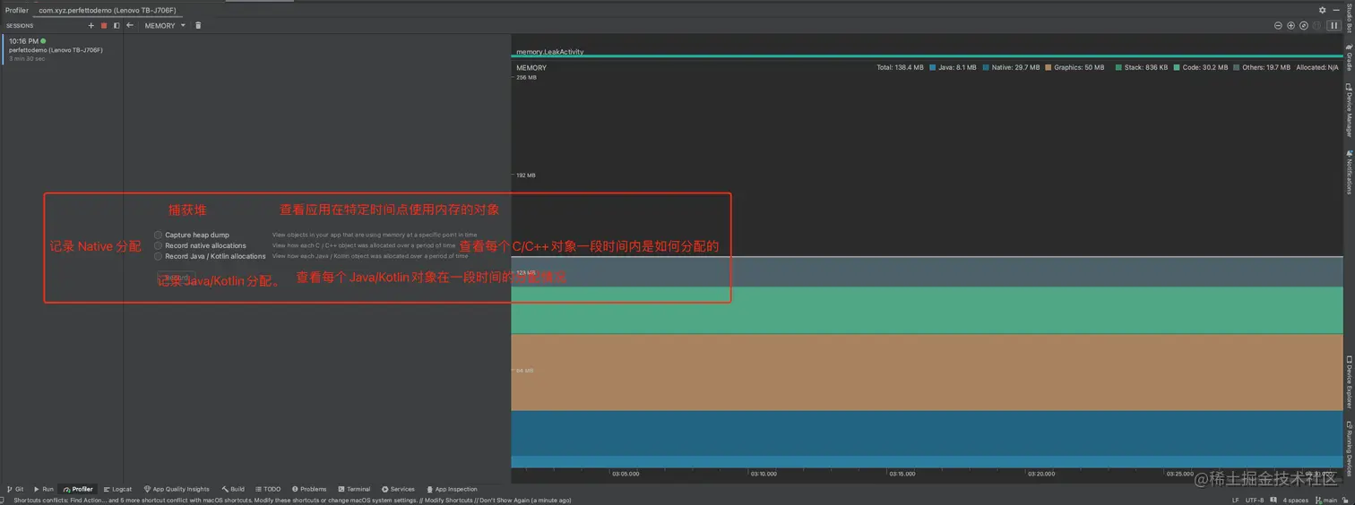Change LF line separator setting
This screenshot has height=505, width=1355.
pyautogui.click(x=1235, y=501)
